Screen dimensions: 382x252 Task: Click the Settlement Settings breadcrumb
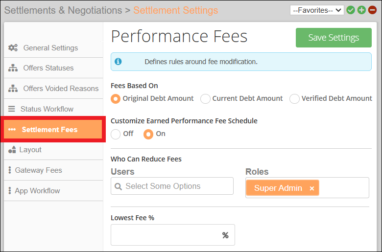(176, 10)
